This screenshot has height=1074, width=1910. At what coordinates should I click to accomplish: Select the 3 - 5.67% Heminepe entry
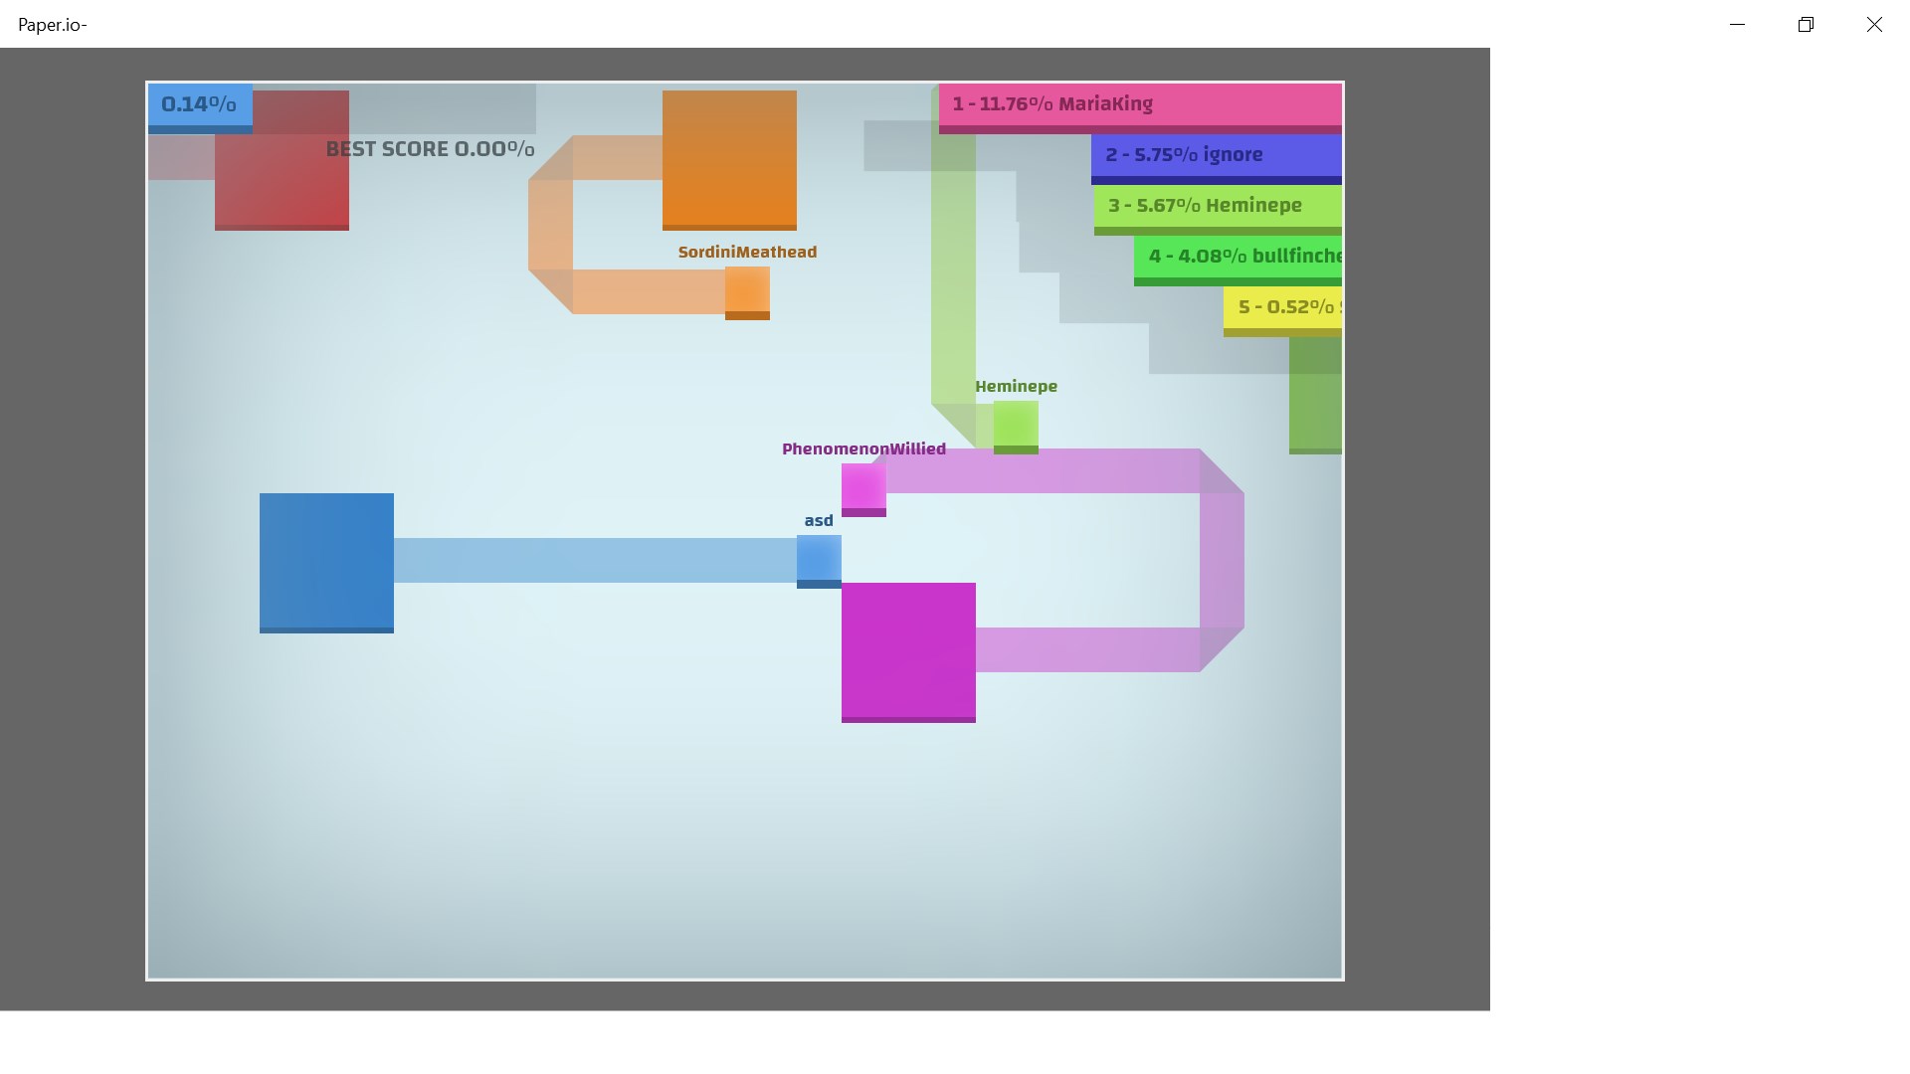tap(1216, 206)
